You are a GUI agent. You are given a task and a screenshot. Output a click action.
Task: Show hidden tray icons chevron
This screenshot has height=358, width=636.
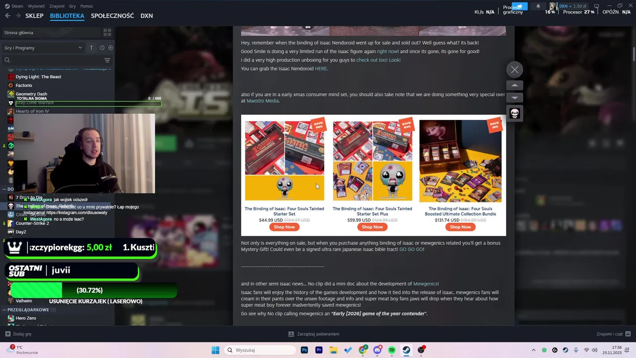(534, 350)
